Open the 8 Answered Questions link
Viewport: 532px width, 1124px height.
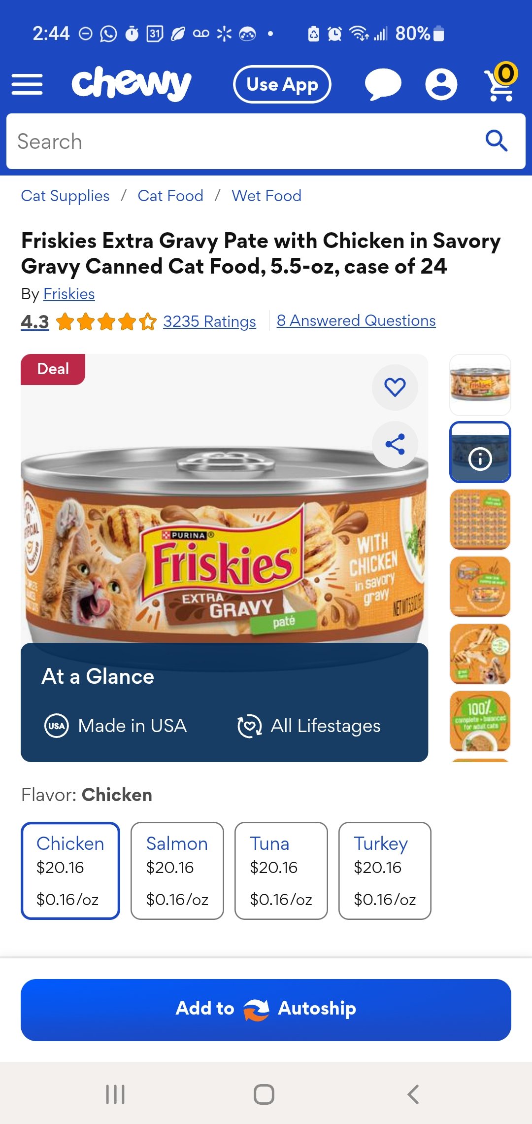tap(356, 320)
